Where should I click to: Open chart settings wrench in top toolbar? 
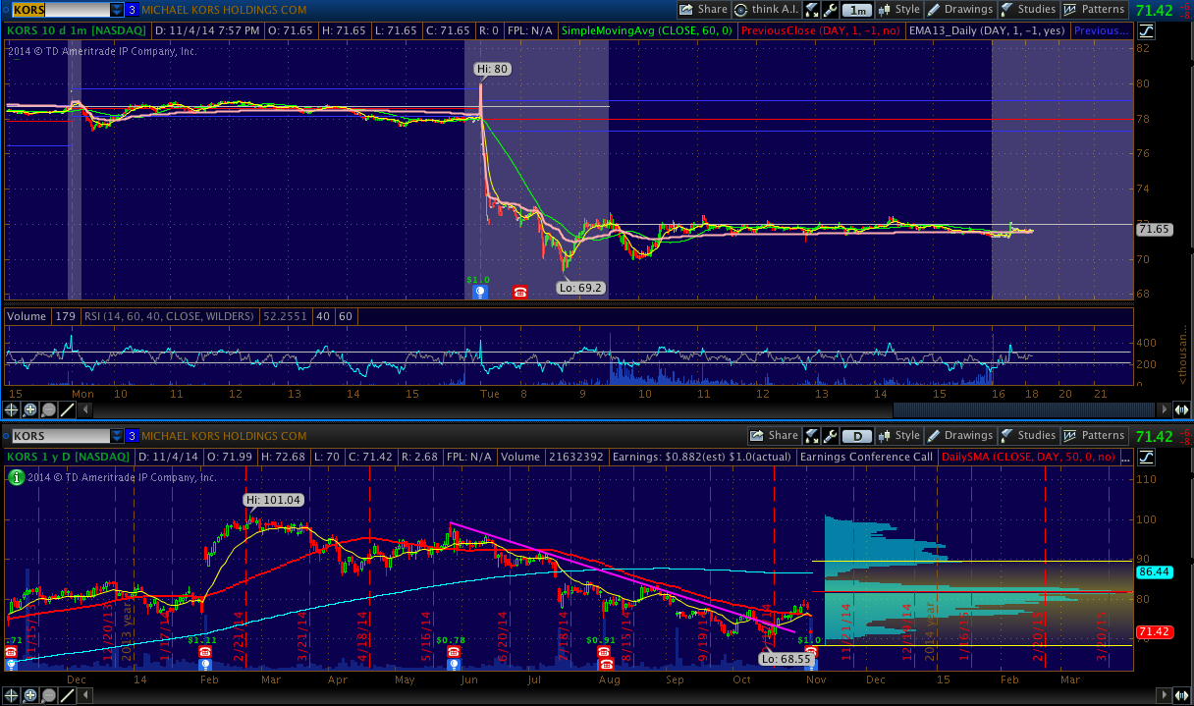pyautogui.click(x=830, y=10)
